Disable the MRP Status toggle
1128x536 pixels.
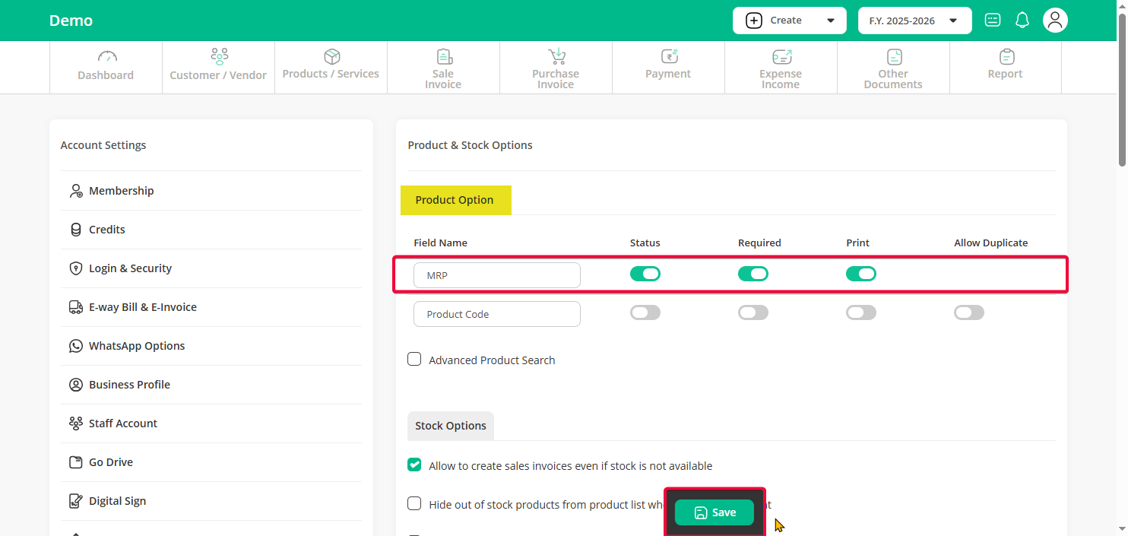[645, 274]
